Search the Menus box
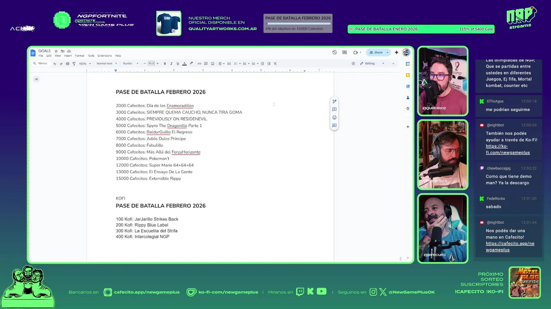The width and height of the screenshot is (551, 309). 40,64
